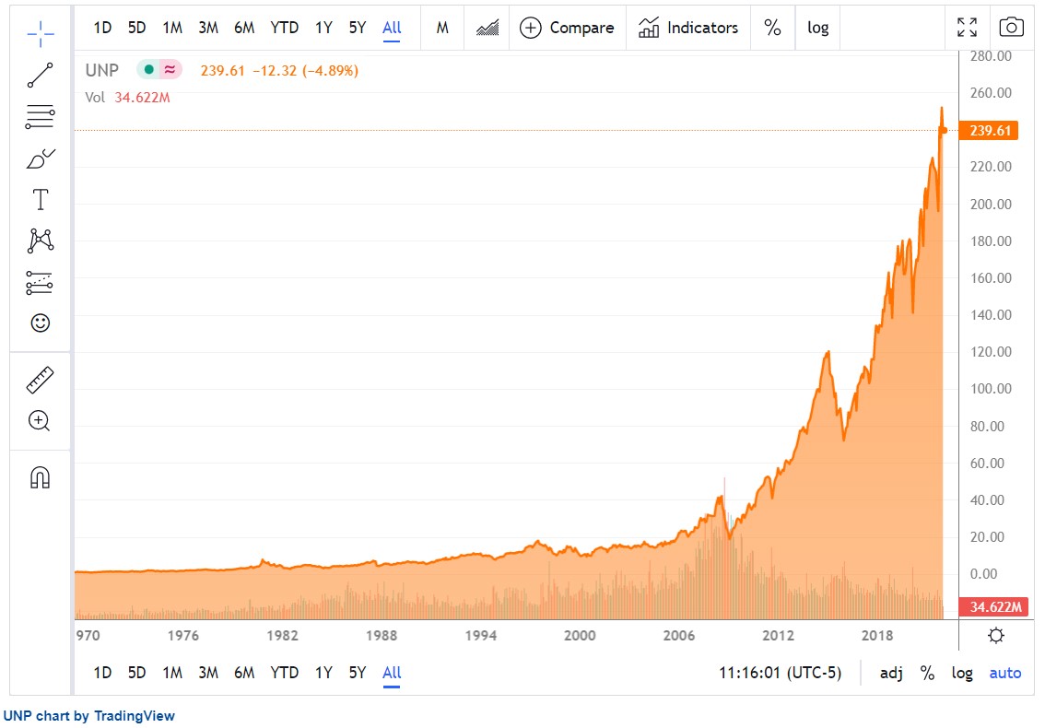This screenshot has width=1045, height=728.
Task: Pick the trend line drawing tool
Action: pyautogui.click(x=40, y=75)
